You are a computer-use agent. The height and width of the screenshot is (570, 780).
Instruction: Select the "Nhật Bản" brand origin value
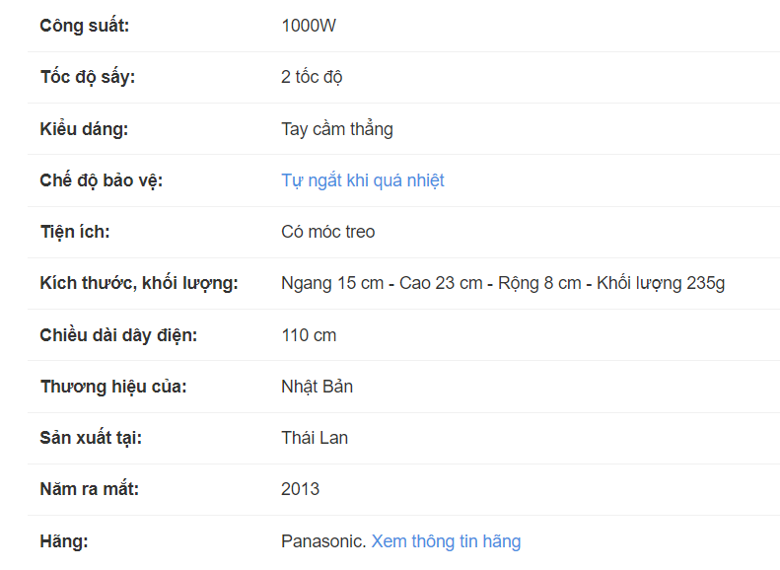[x=317, y=387]
